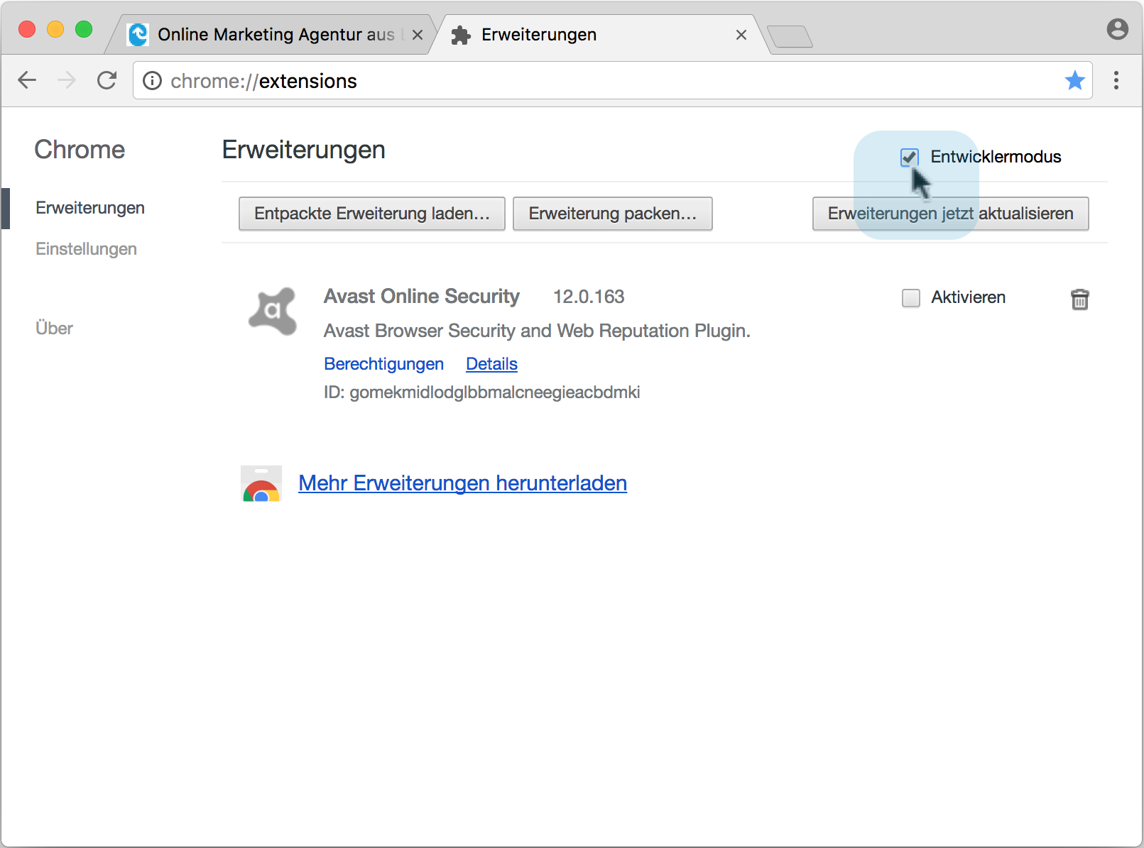The height and width of the screenshot is (848, 1144).
Task: Click the Chrome Web Store icon
Action: click(x=261, y=483)
